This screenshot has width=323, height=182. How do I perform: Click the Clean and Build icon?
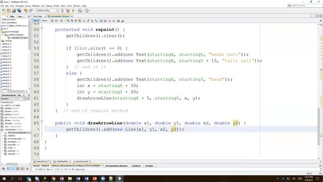tap(68, 11)
